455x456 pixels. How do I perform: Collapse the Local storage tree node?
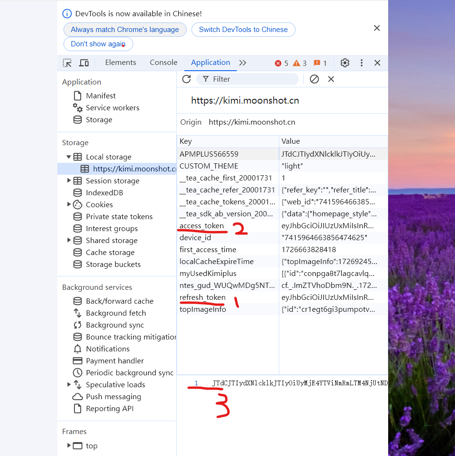(69, 157)
